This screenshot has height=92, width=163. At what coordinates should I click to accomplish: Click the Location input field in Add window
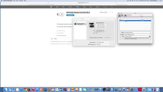click(x=137, y=35)
